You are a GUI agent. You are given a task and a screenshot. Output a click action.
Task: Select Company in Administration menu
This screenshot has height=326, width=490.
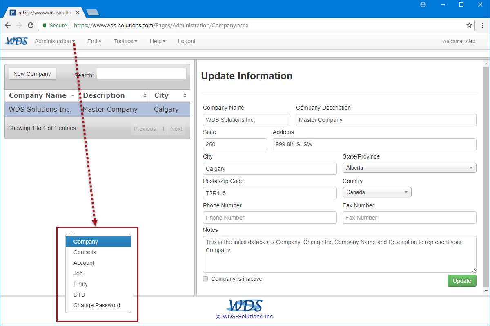[x=98, y=242]
